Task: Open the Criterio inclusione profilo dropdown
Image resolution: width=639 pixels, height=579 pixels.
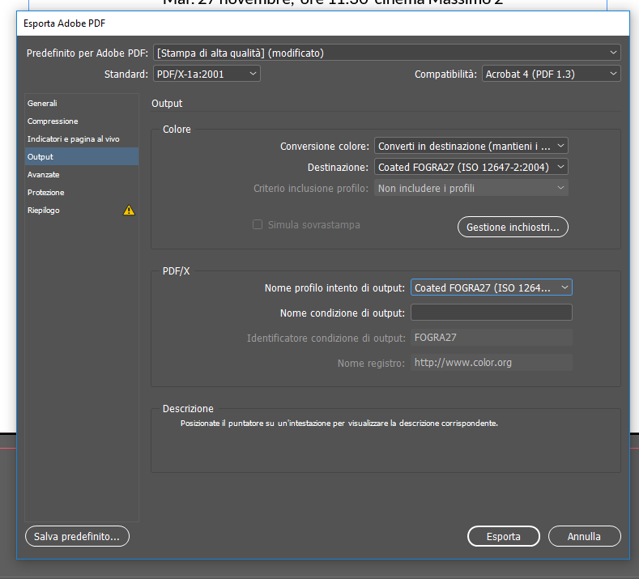Action: pyautogui.click(x=471, y=188)
